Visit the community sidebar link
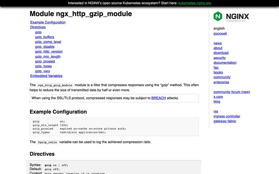This screenshot has height=174, width=279. pos(222,77)
